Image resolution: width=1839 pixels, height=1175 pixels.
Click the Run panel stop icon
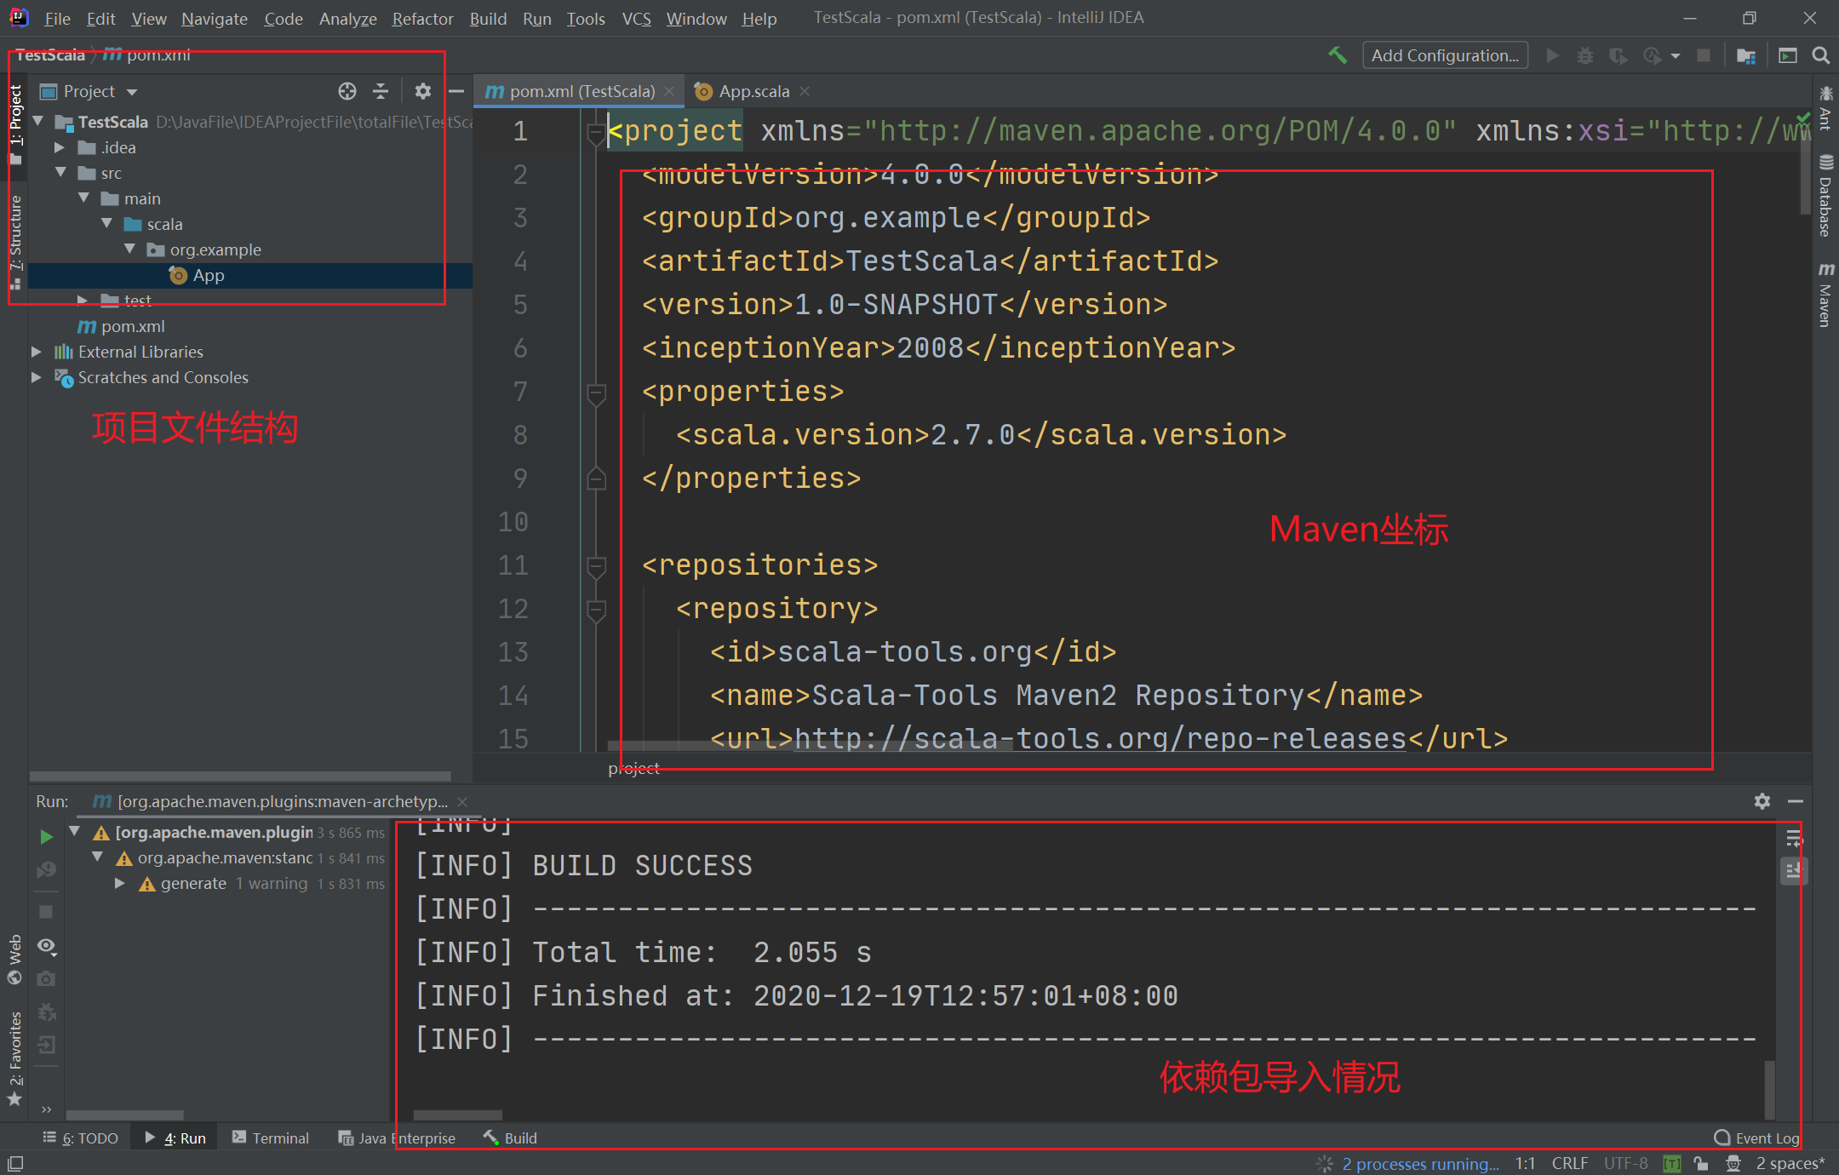46,912
